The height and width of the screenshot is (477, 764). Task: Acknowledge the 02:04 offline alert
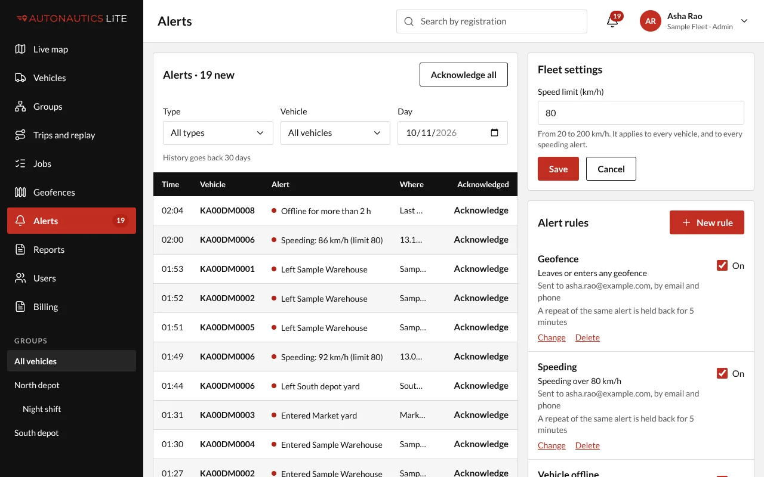click(x=481, y=210)
